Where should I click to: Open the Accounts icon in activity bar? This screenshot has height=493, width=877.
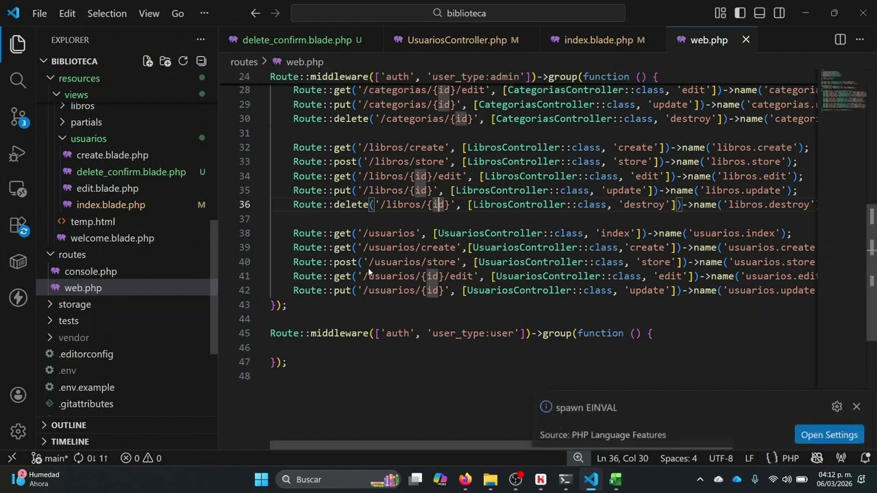coord(18,395)
